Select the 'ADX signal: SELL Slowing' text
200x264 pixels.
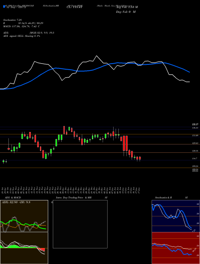pyautogui.click(x=18, y=36)
